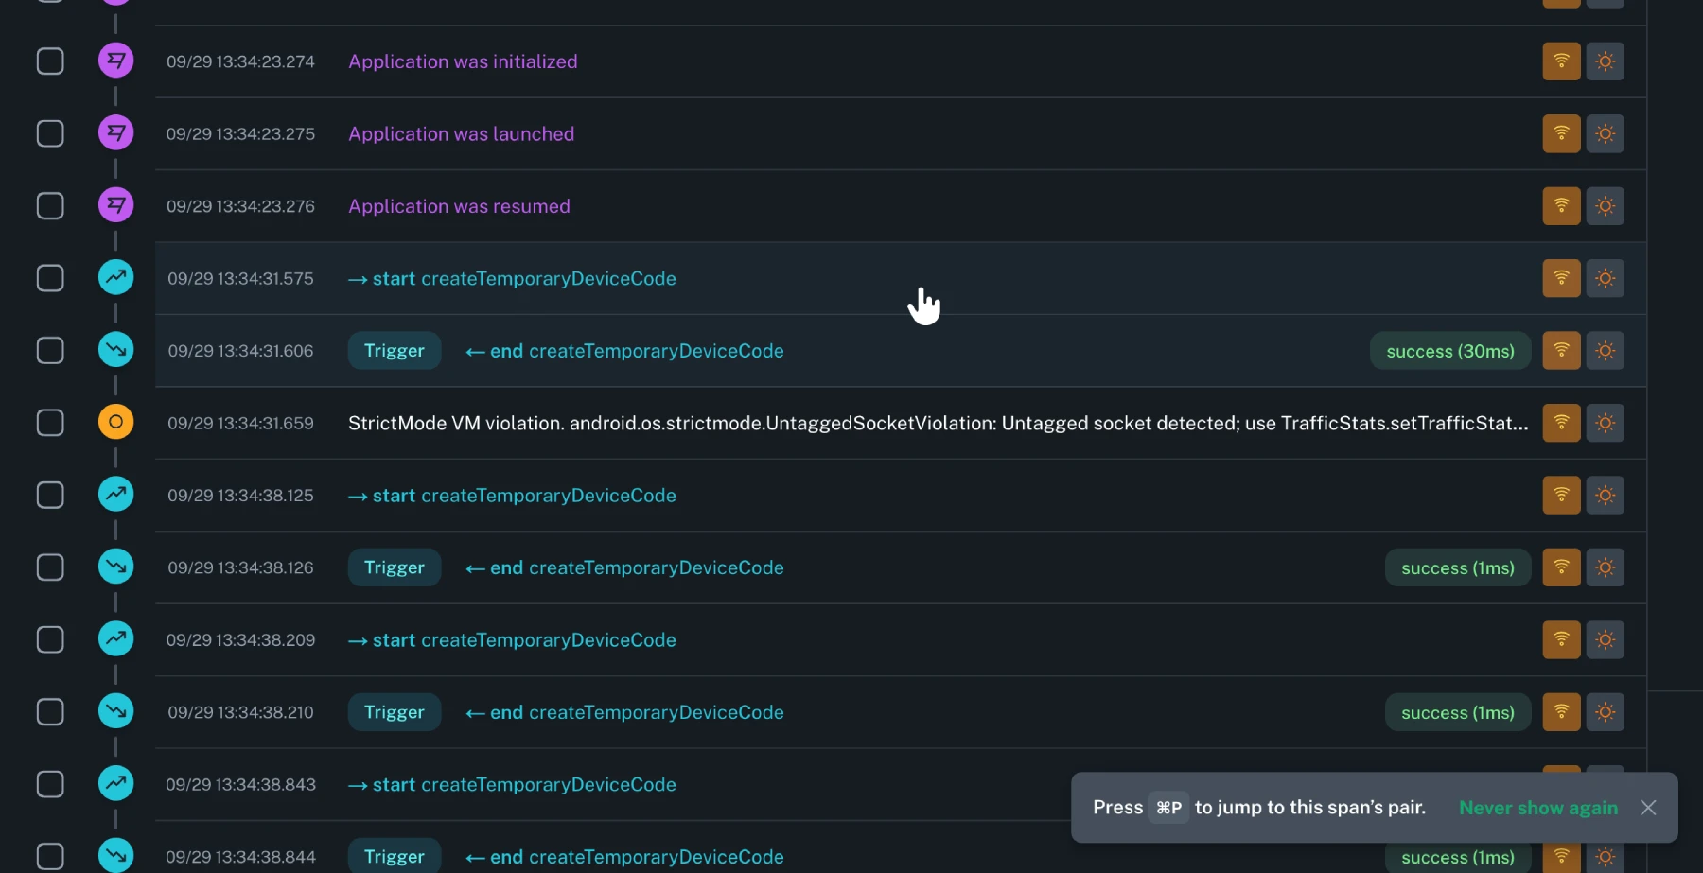Viewport: 1703px width, 873px height.
Task: Click the Never show again link
Action: (x=1538, y=808)
